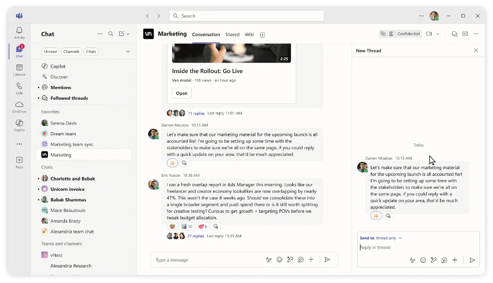
Task: Collapse the Favorites section
Action: coord(50,112)
